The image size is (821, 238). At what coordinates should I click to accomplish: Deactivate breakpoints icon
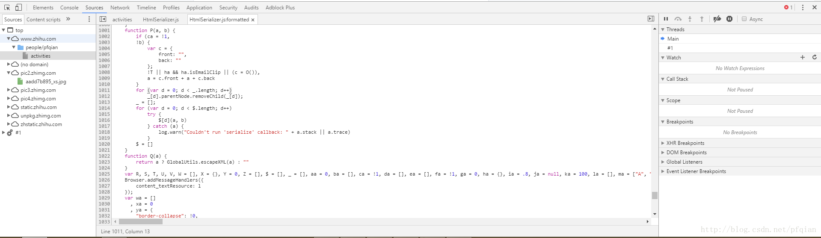coord(717,19)
